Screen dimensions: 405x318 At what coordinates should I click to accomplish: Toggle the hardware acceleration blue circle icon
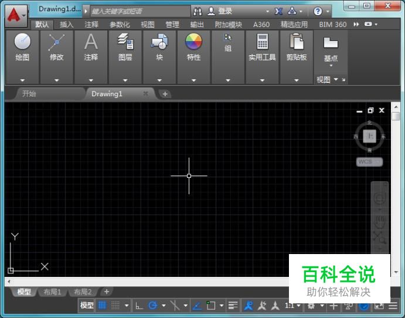point(364,306)
